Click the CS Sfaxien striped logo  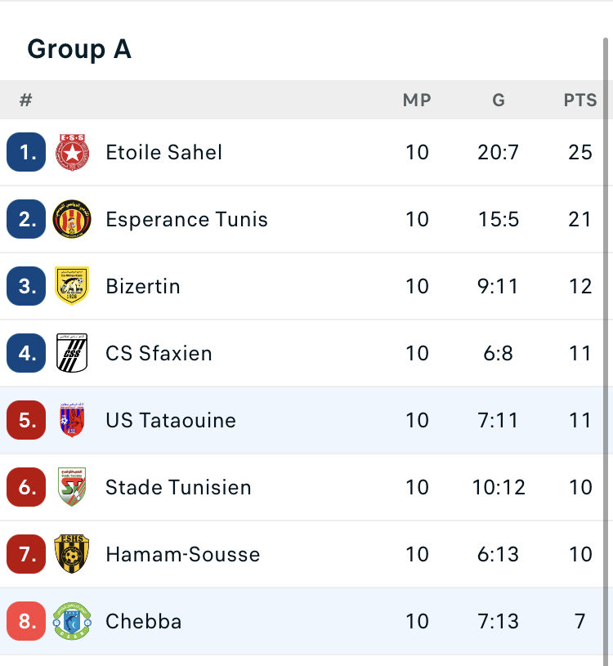pyautogui.click(x=72, y=353)
